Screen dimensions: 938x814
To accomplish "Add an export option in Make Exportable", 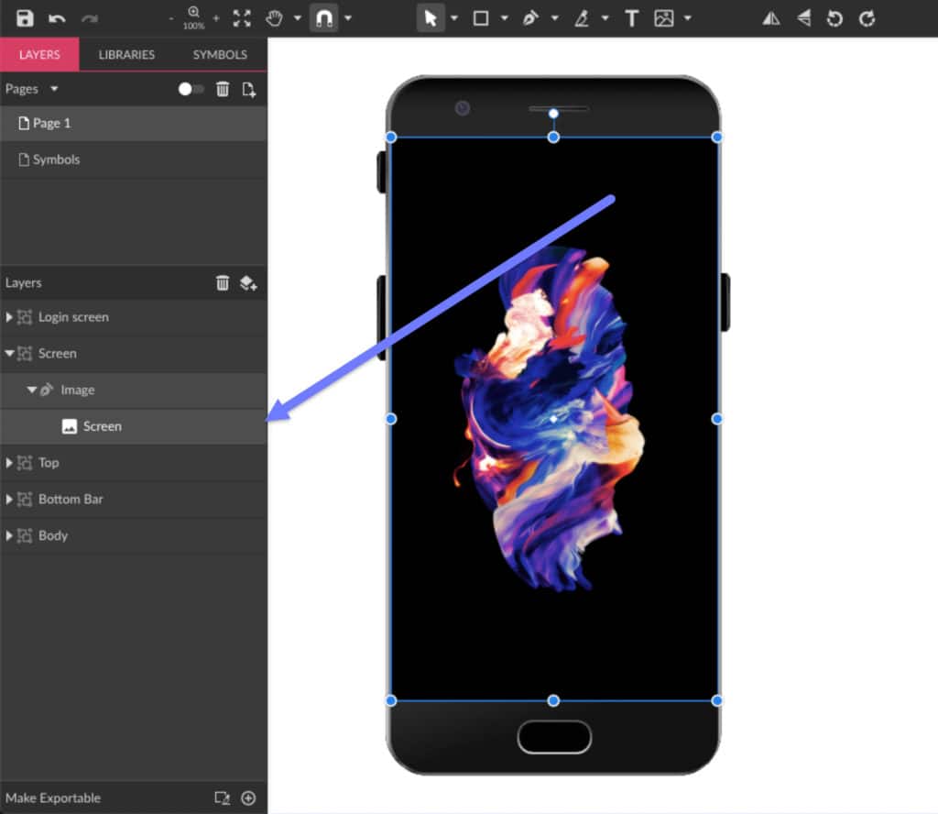I will 248,797.
